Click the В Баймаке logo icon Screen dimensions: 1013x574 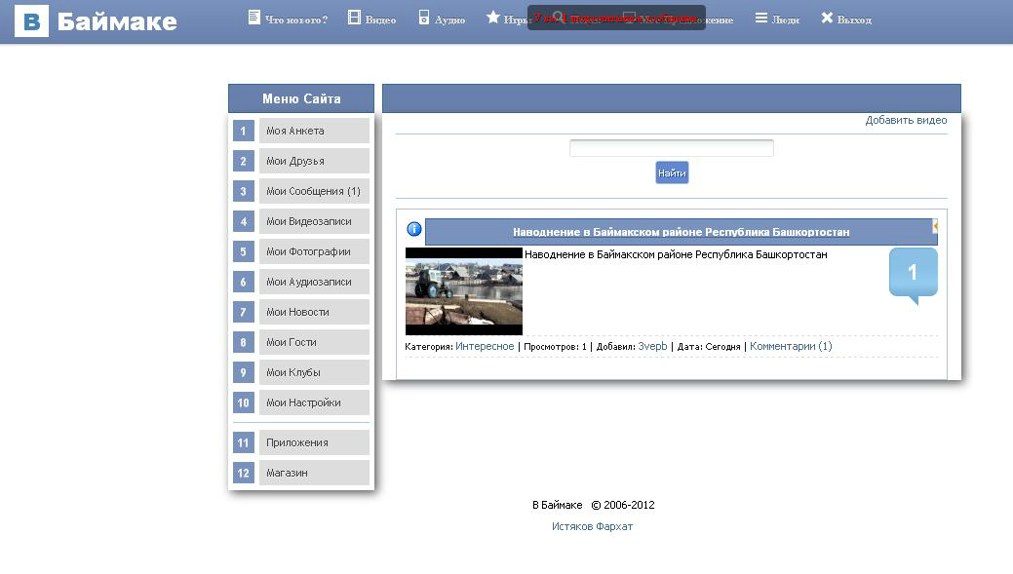[x=31, y=20]
